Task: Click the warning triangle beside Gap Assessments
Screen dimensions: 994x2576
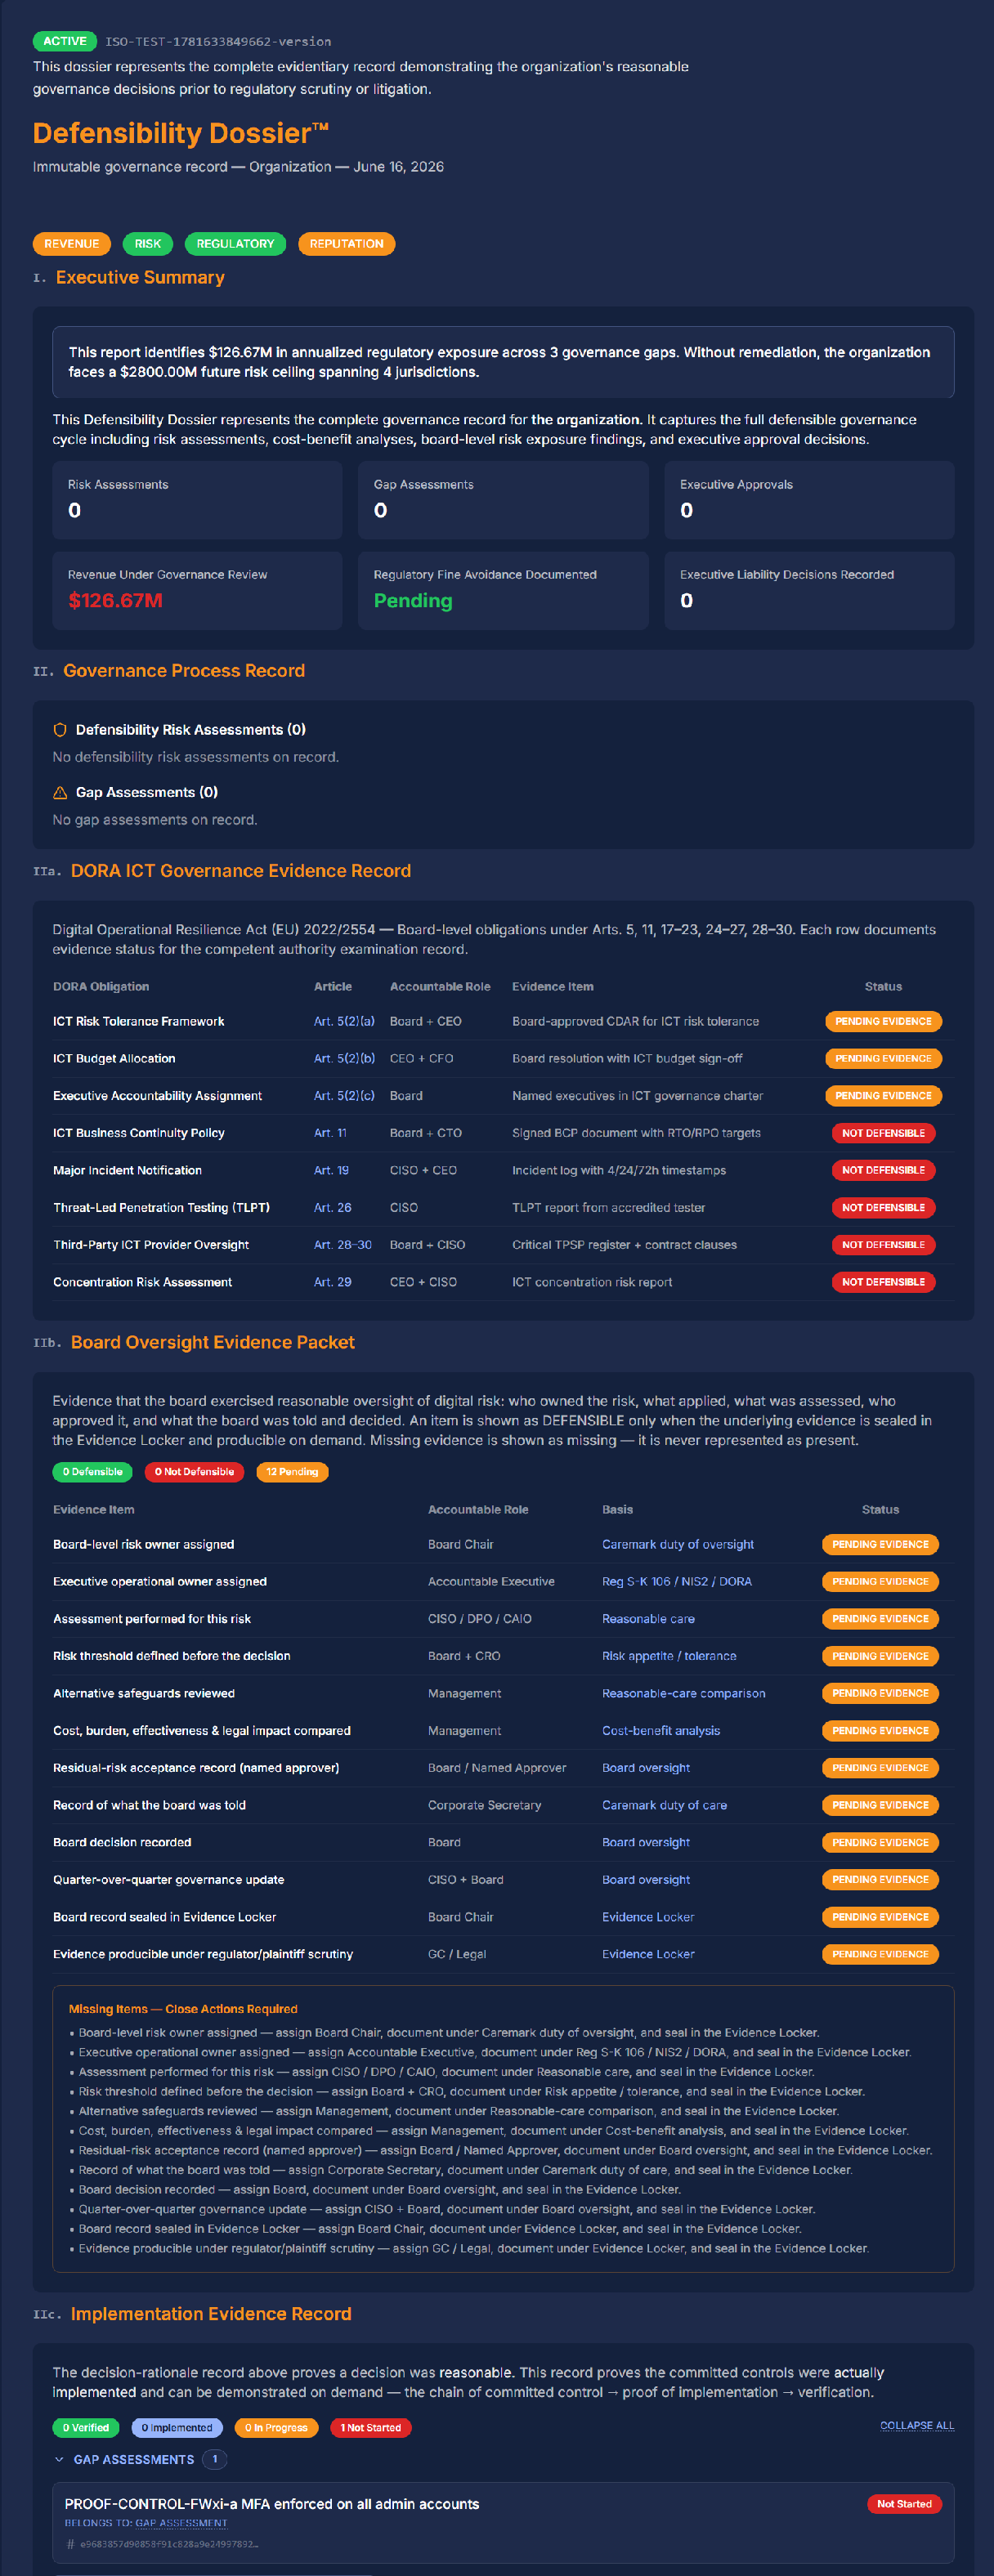Action: coord(60,792)
